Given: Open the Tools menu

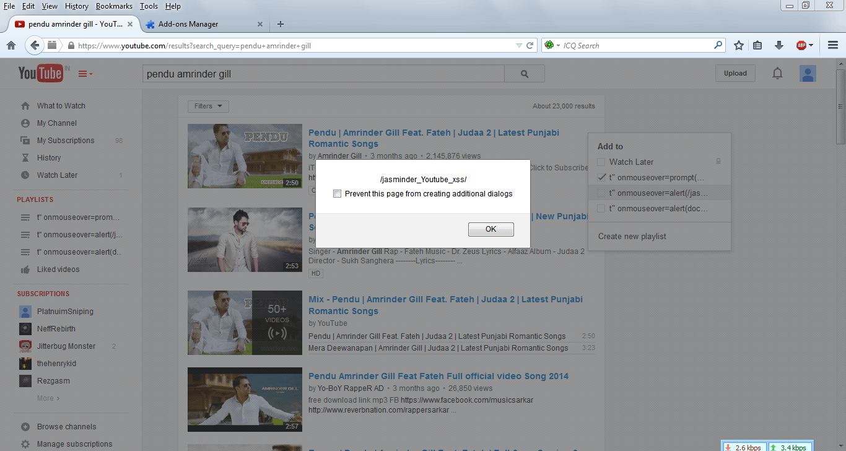Looking at the screenshot, I should coord(149,6).
